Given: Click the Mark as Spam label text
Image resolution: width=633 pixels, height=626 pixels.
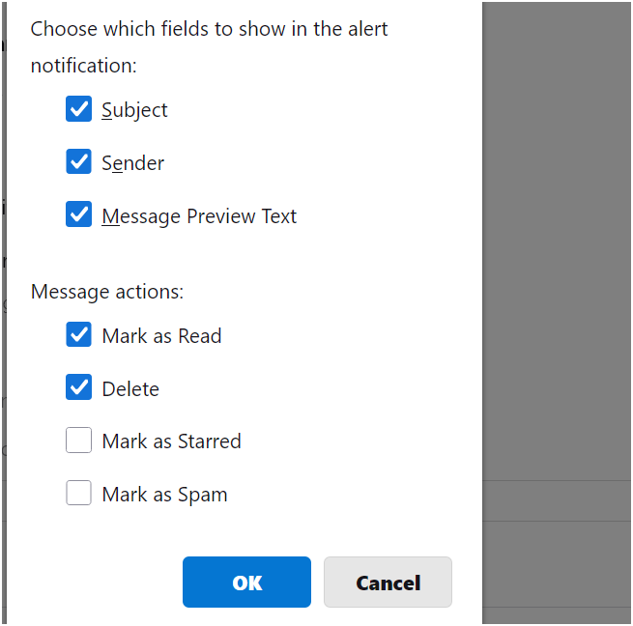Looking at the screenshot, I should (x=164, y=495).
